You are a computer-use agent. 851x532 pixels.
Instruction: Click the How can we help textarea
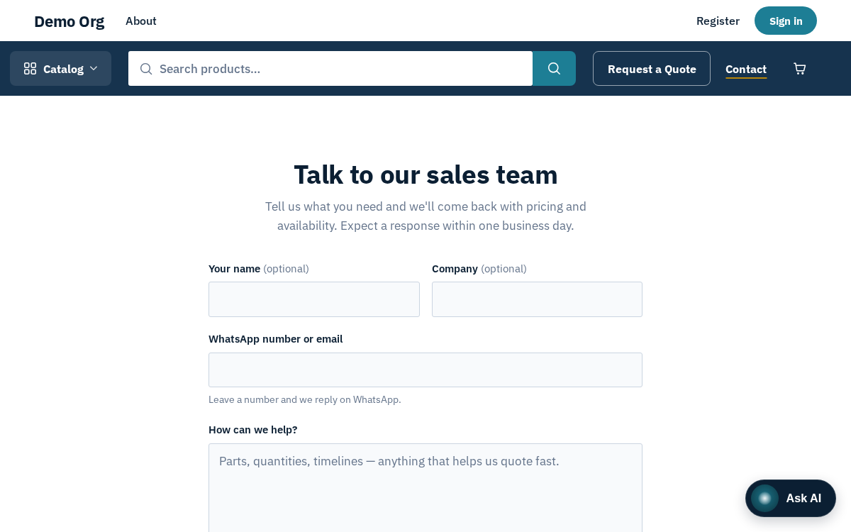pyautogui.click(x=425, y=488)
